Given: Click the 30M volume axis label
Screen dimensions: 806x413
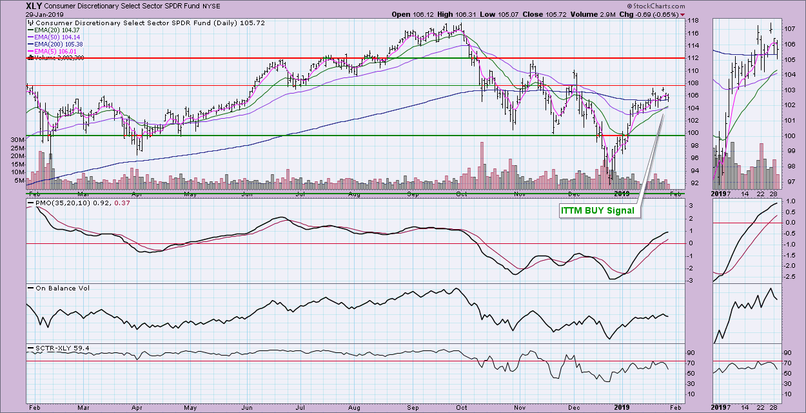Looking at the screenshot, I should (16, 139).
